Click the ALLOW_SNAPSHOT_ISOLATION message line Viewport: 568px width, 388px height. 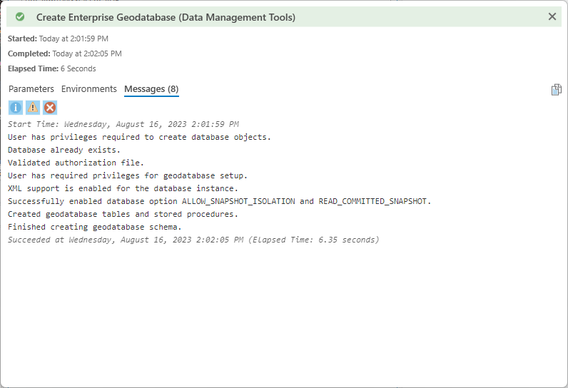pos(220,201)
